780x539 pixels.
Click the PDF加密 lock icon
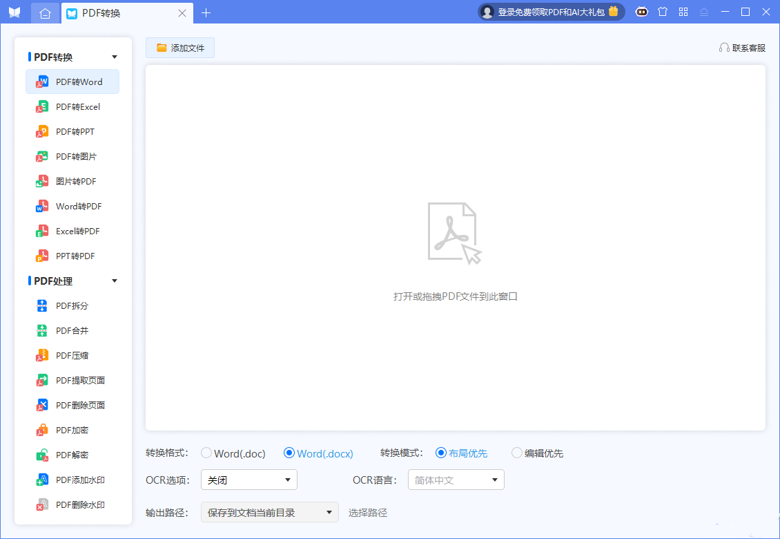[42, 431]
